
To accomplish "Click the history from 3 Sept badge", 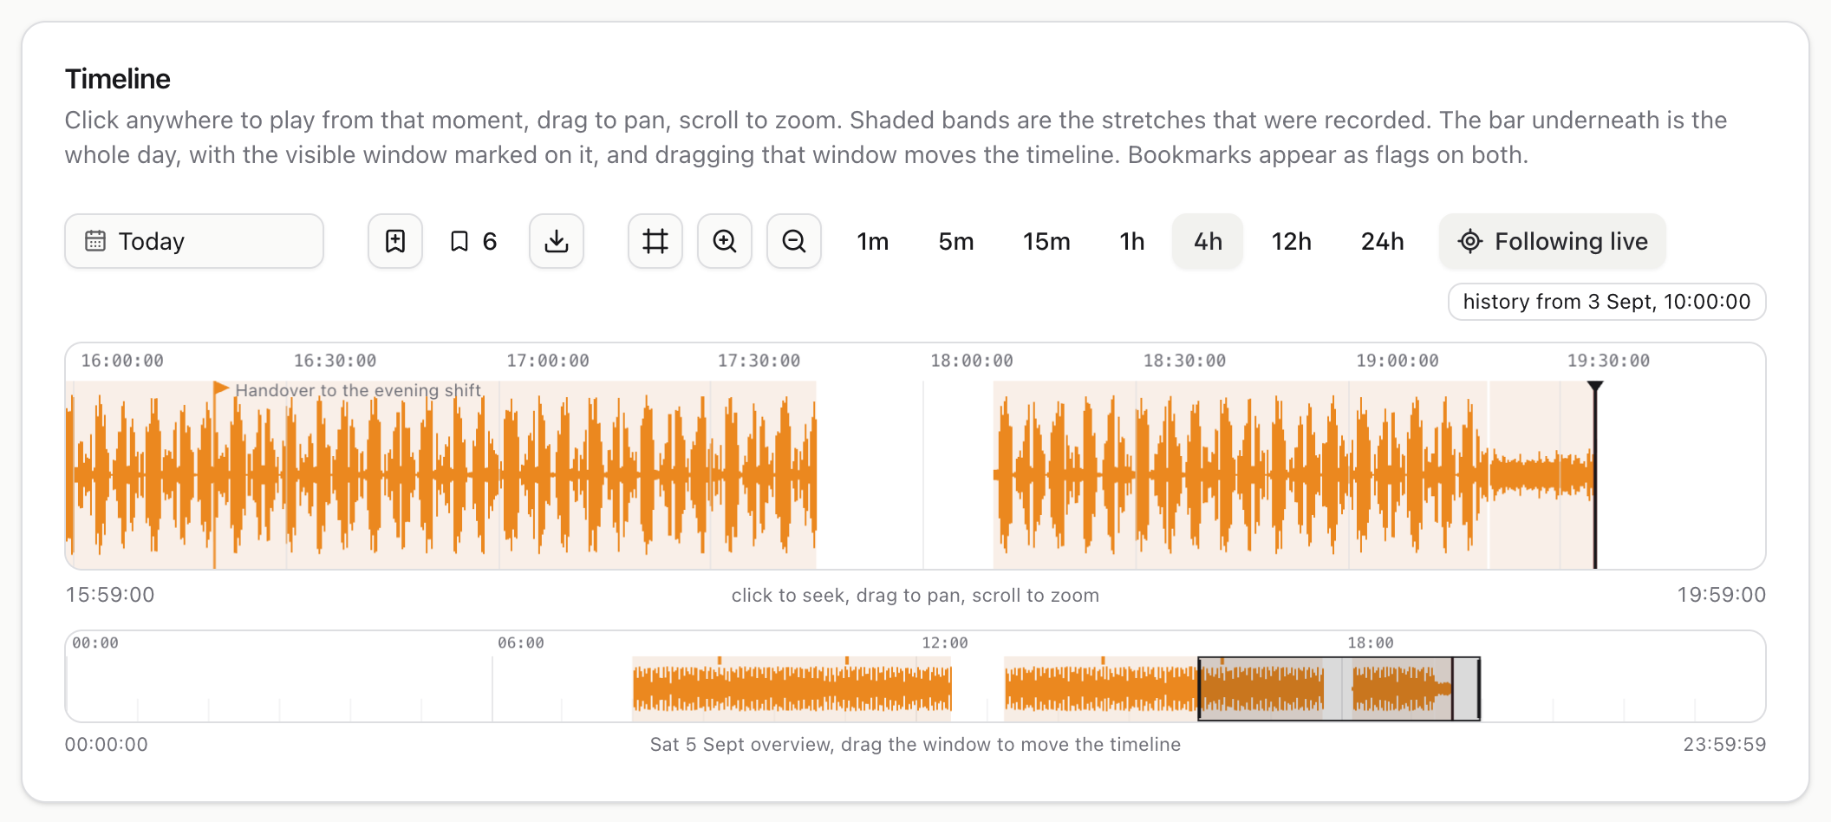I will click(x=1607, y=302).
